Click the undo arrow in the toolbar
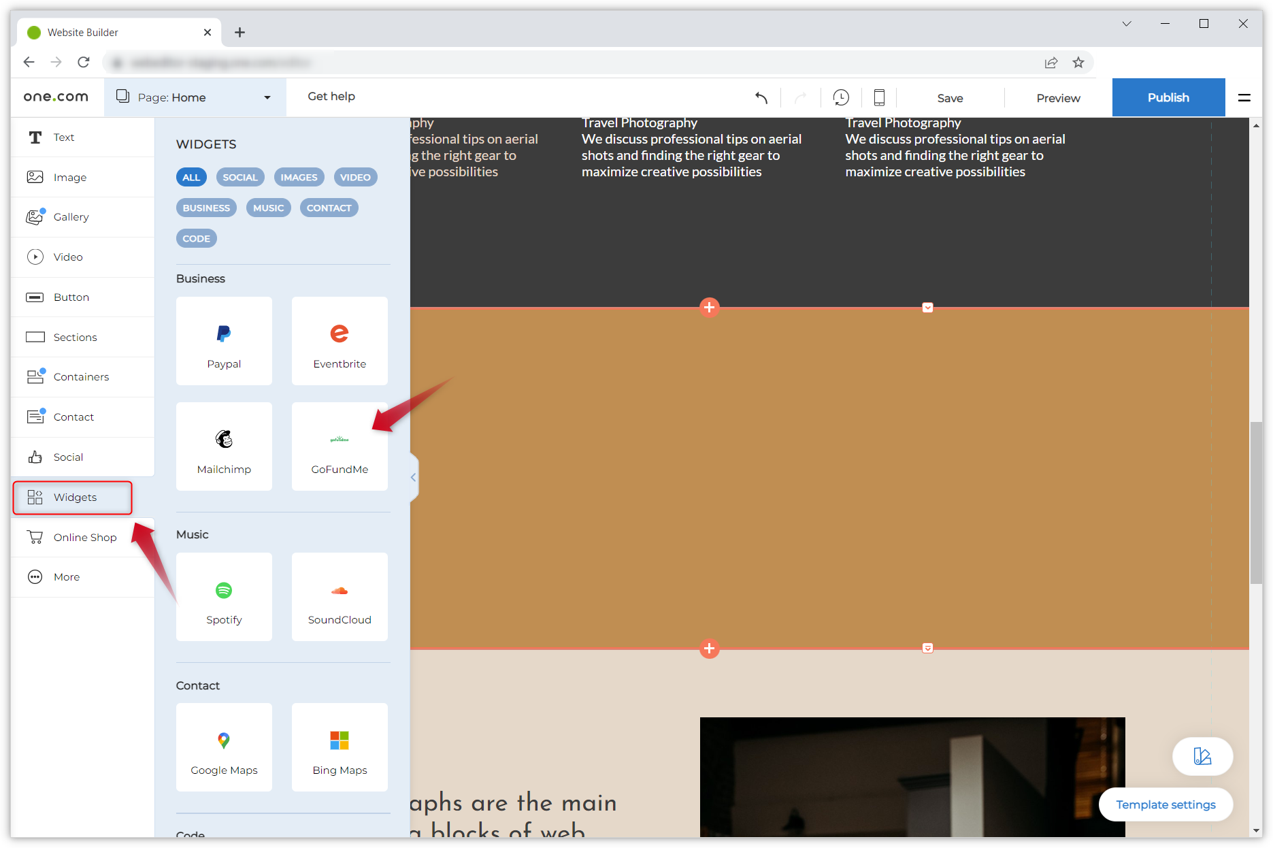This screenshot has width=1273, height=848. tap(761, 97)
